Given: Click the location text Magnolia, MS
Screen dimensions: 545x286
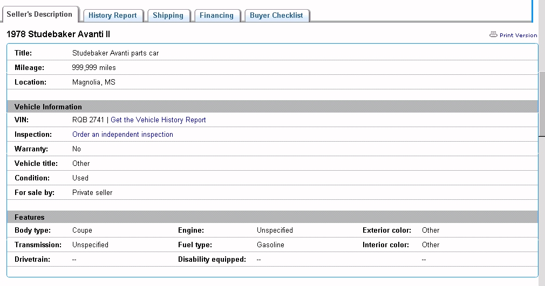Looking at the screenshot, I should 93,82.
